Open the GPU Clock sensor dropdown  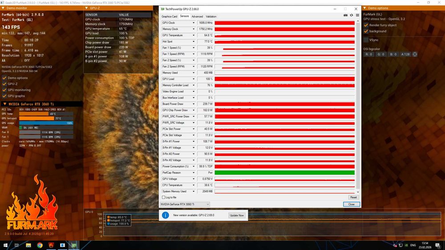(194, 23)
